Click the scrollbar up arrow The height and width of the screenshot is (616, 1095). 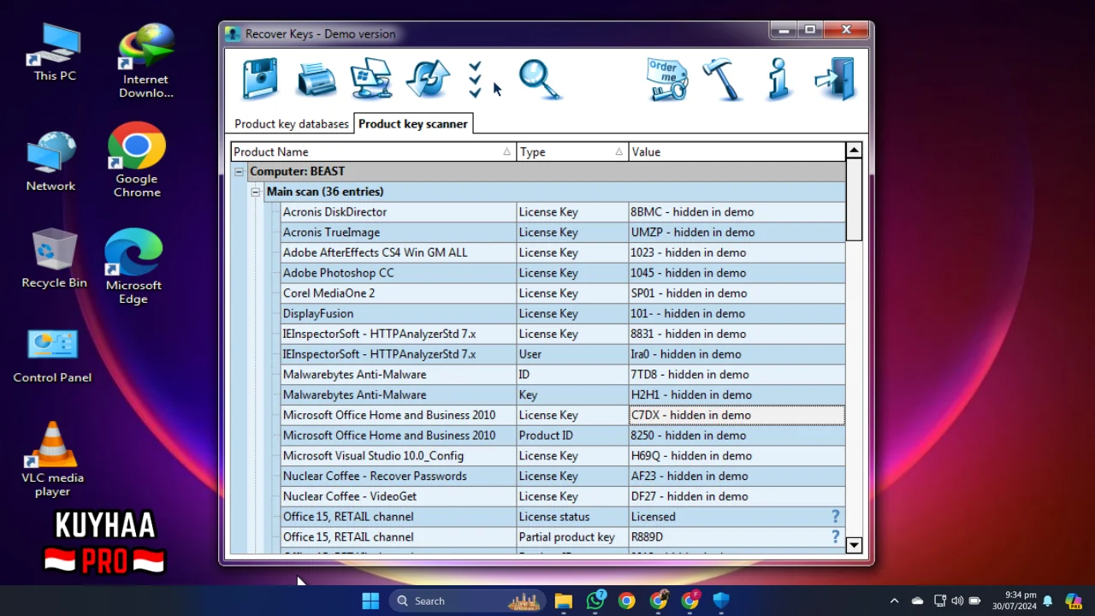pyautogui.click(x=854, y=151)
